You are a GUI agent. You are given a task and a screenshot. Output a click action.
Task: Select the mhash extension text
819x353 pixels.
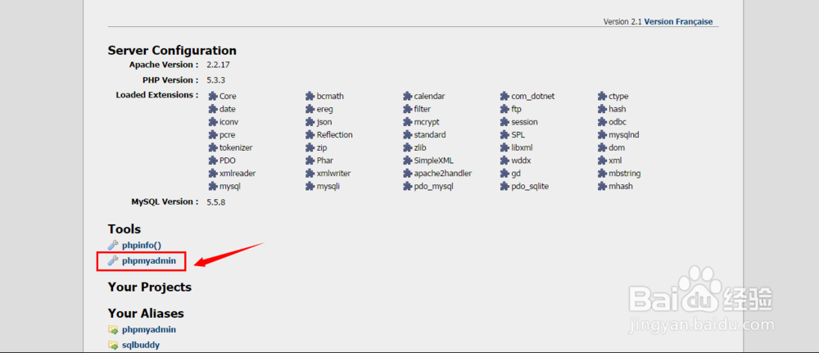click(621, 186)
